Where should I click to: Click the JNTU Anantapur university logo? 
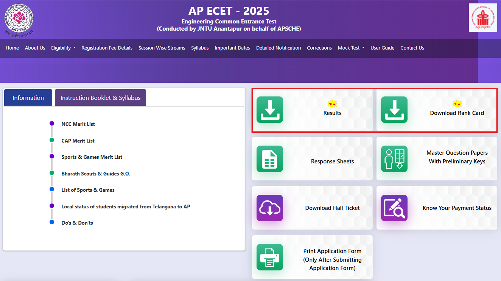click(x=19, y=20)
